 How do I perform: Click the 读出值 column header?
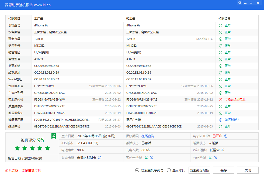tap(131, 19)
